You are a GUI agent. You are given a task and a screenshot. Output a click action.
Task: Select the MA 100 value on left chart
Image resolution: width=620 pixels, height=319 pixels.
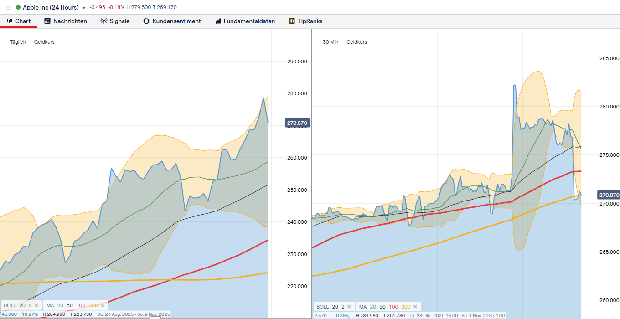[x=81, y=305]
